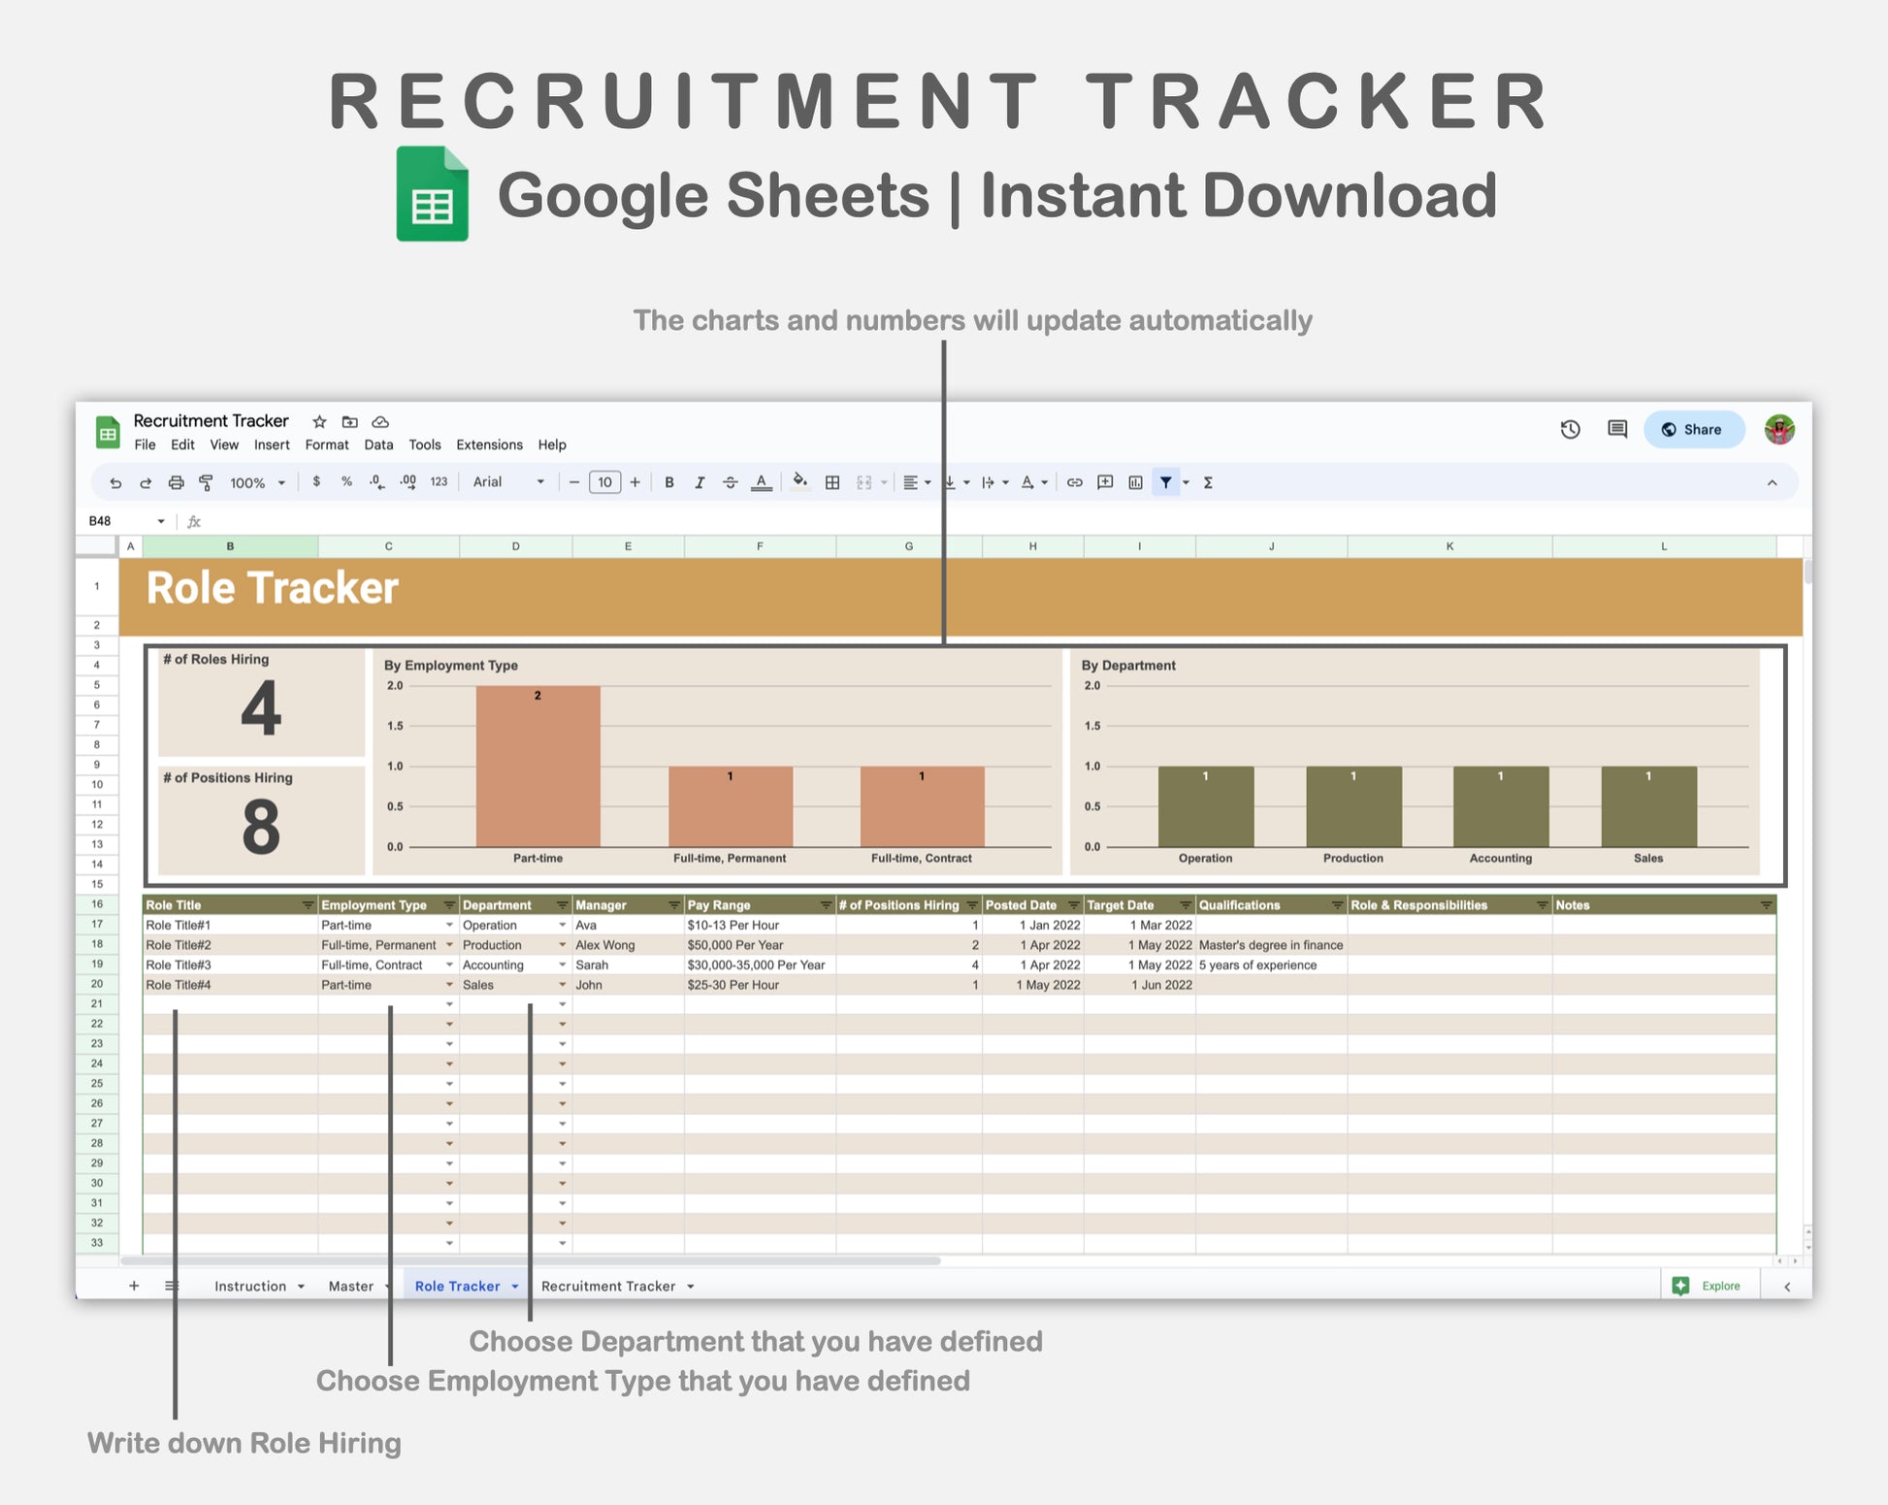1888x1505 pixels.
Task: Toggle the filter button in toolbar
Action: coord(1165,482)
